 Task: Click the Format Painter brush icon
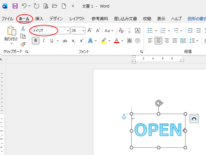pyautogui.click(x=23, y=44)
